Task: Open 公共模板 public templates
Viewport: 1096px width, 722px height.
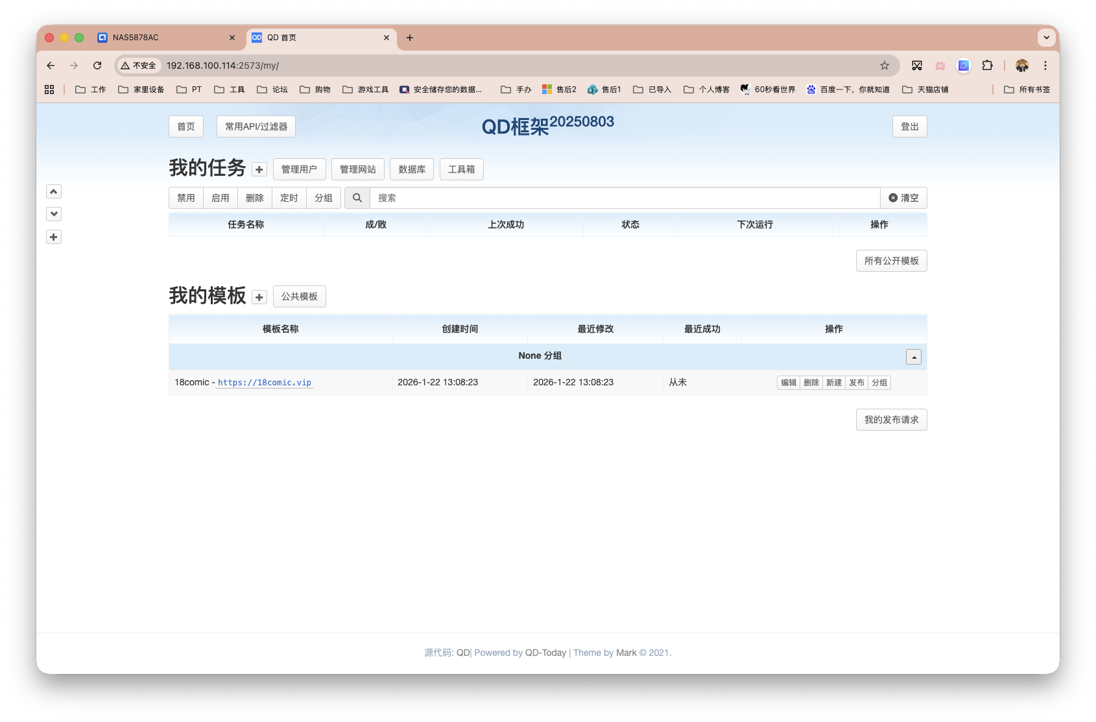Action: coord(299,296)
